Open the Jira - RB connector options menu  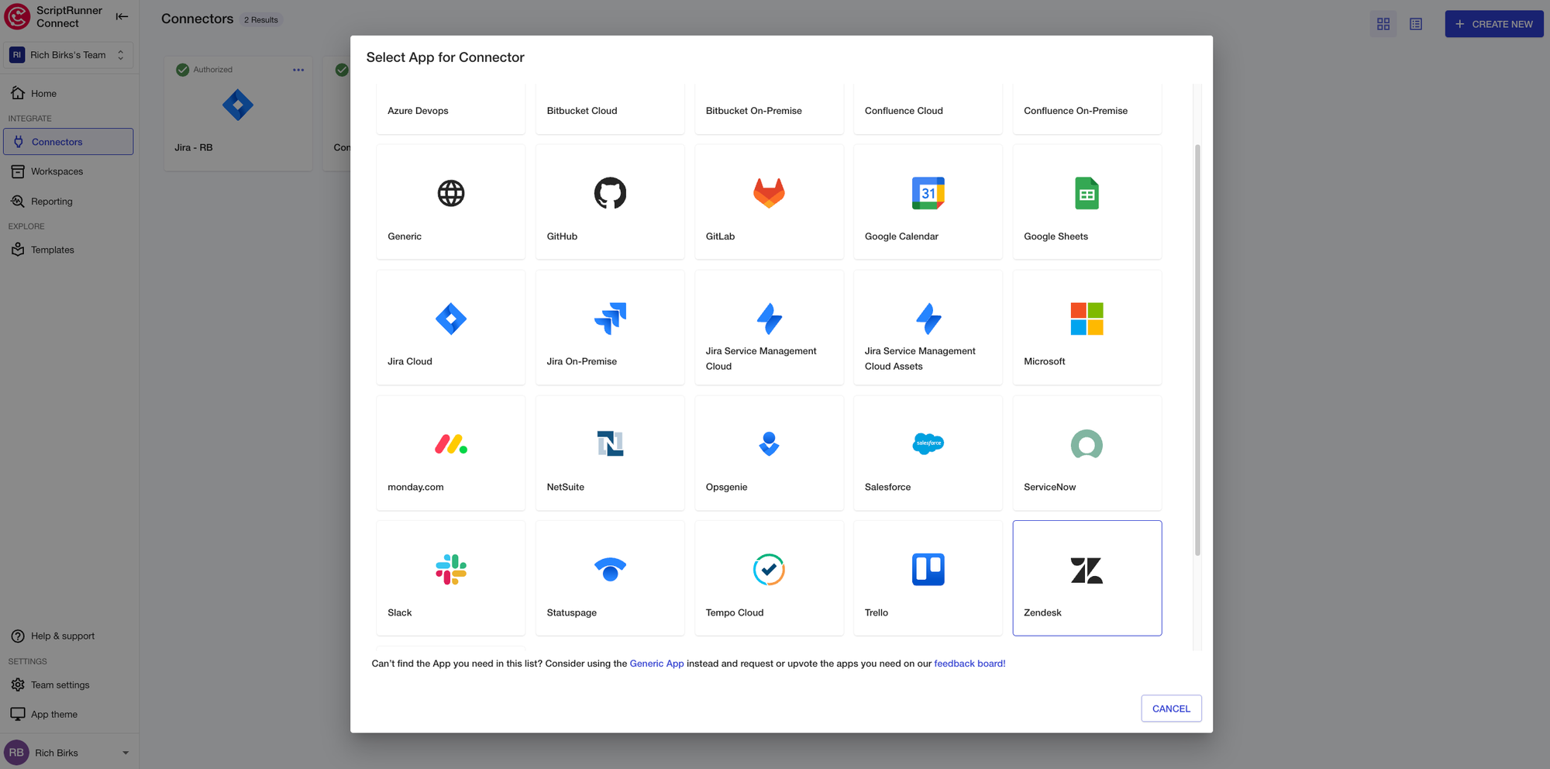(x=298, y=70)
